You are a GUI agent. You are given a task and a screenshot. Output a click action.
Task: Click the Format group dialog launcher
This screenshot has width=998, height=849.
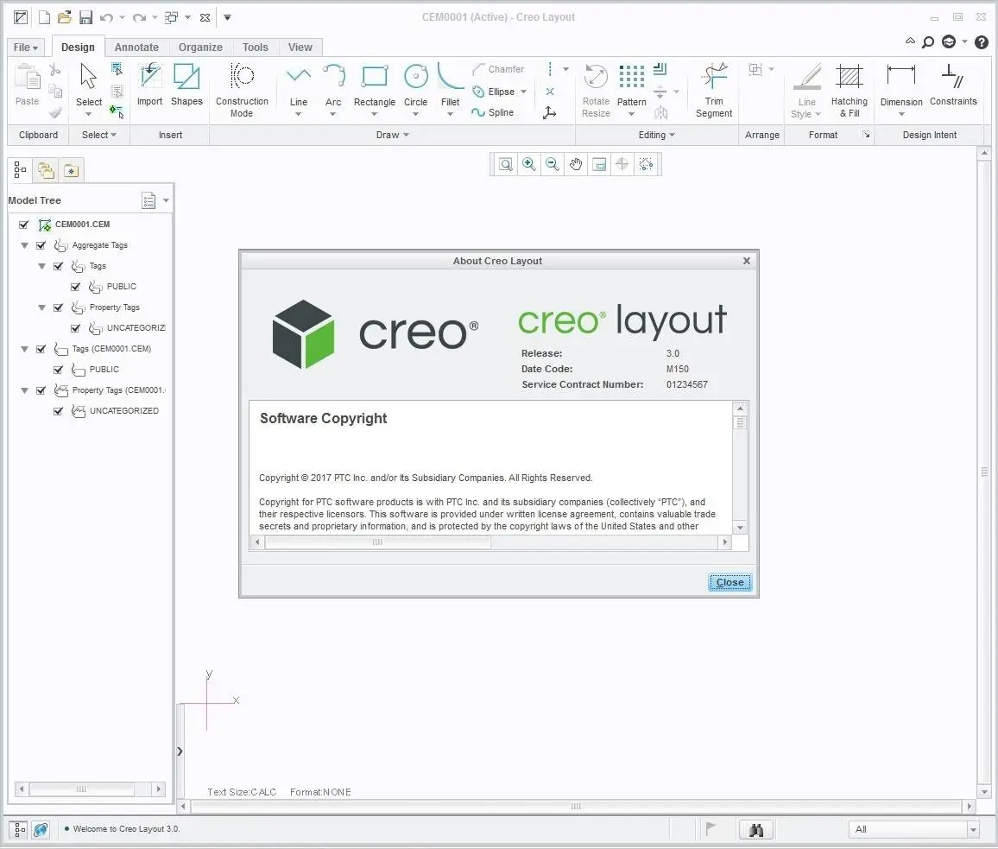(866, 135)
